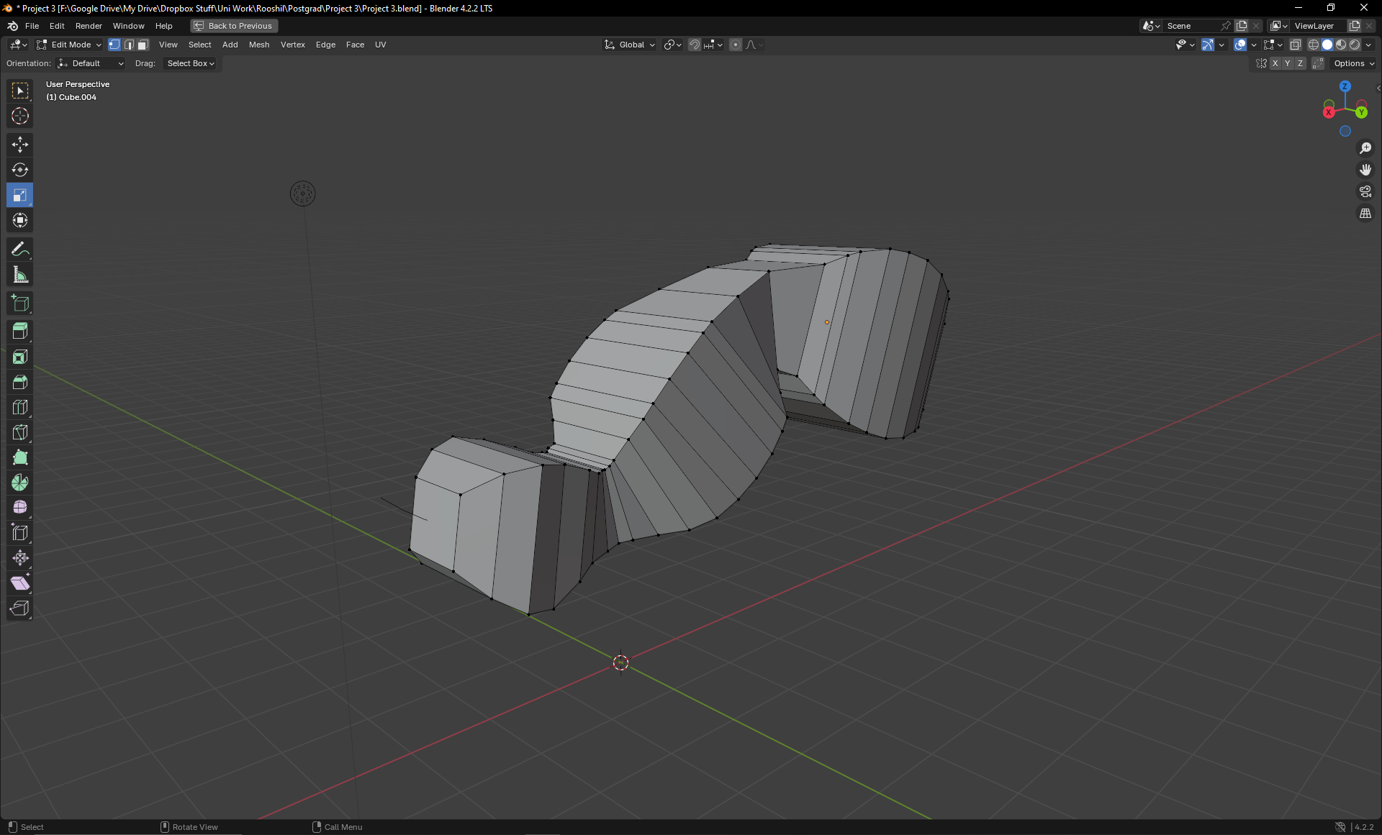The width and height of the screenshot is (1382, 835).
Task: Activate the Extrude Region tool
Action: pyautogui.click(x=20, y=332)
